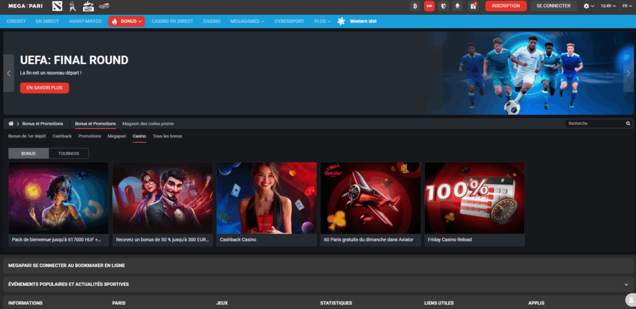This screenshot has height=309, width=636.
Task: Click the Bitcoin payments icon
Action: (415, 6)
